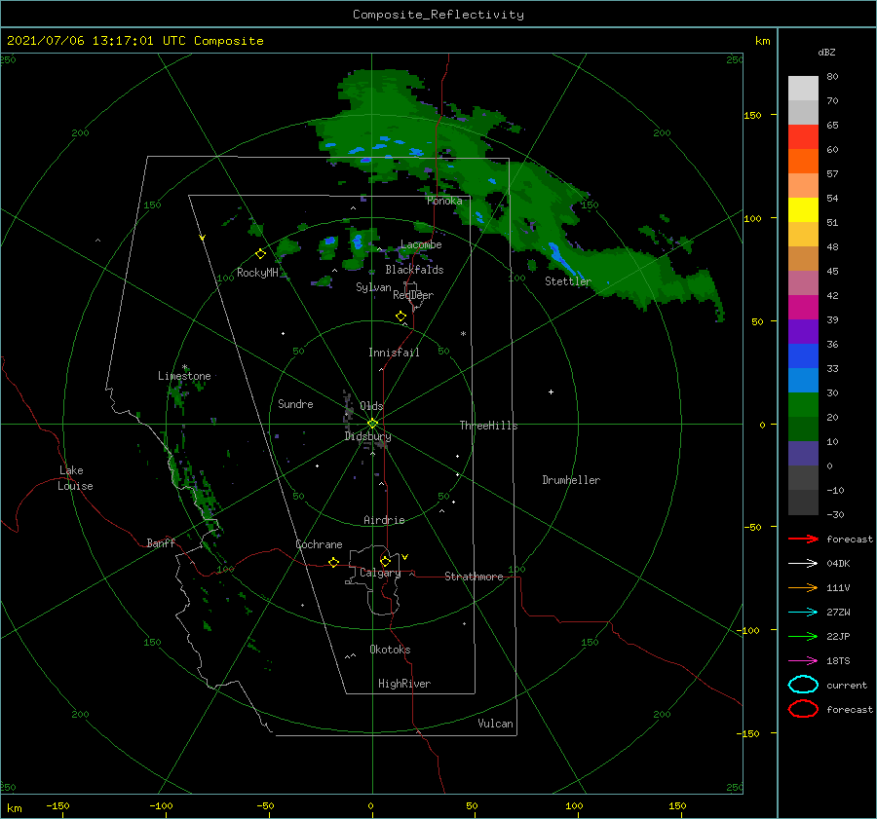The height and width of the screenshot is (819, 877).
Task: Click the orange 111V arrow icon
Action: coord(803,587)
